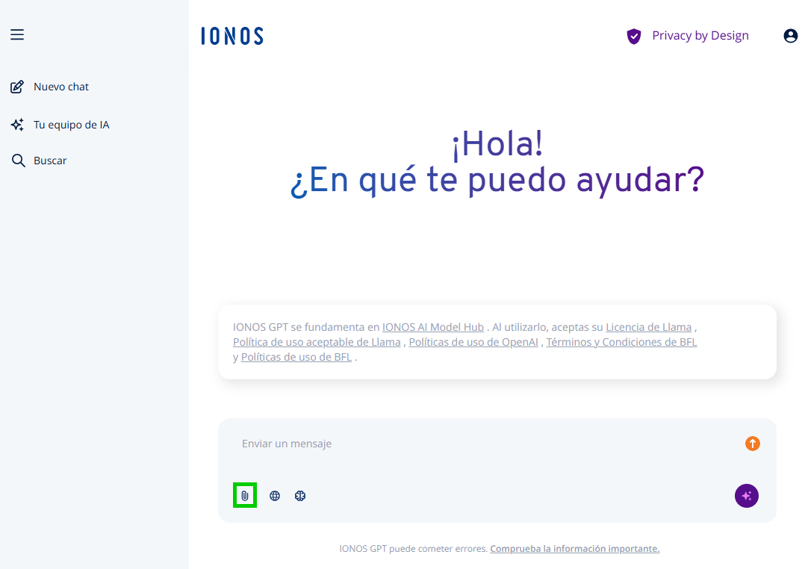
Task: Open Políticas de uso de BFL link
Action: 296,357
